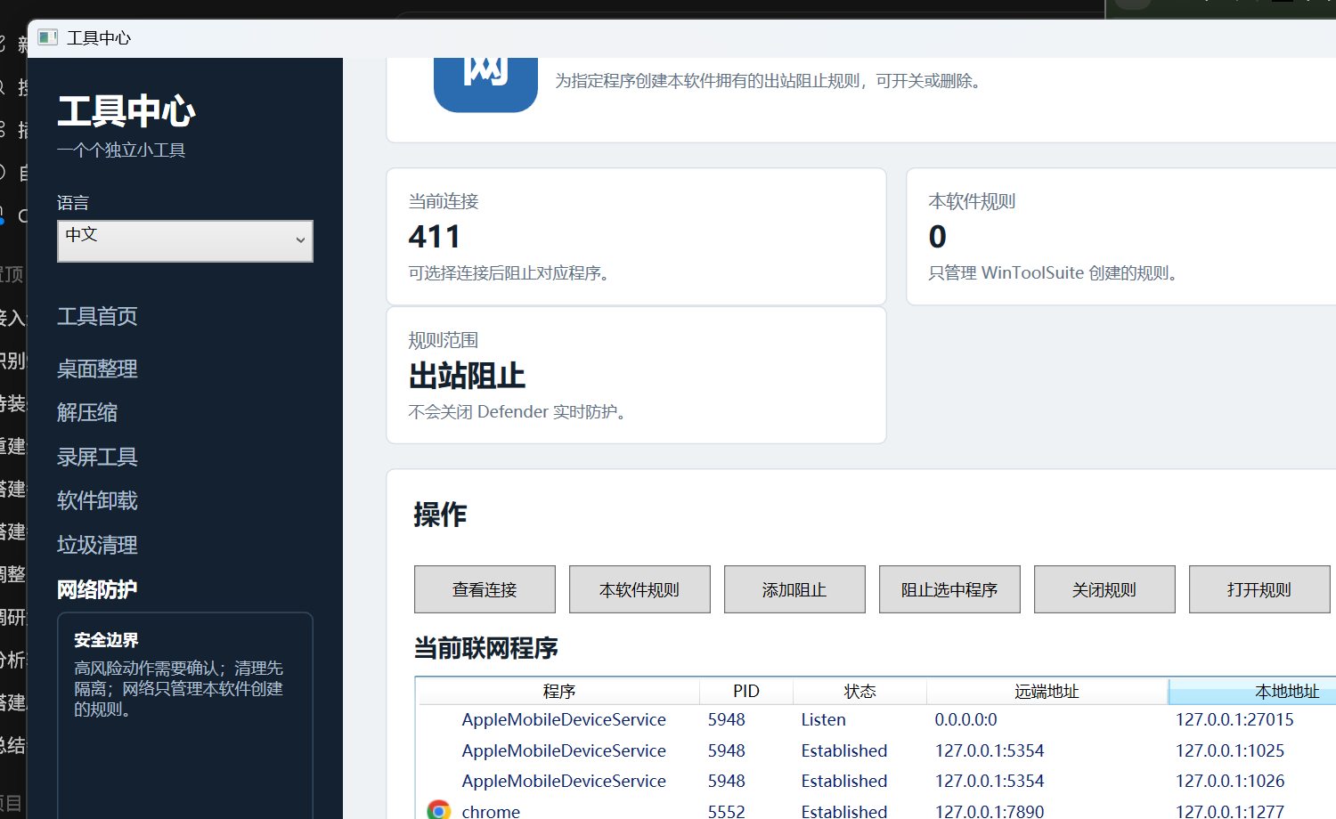This screenshot has height=819, width=1336.
Task: Open the 语言 language dropdown
Action: [185, 241]
